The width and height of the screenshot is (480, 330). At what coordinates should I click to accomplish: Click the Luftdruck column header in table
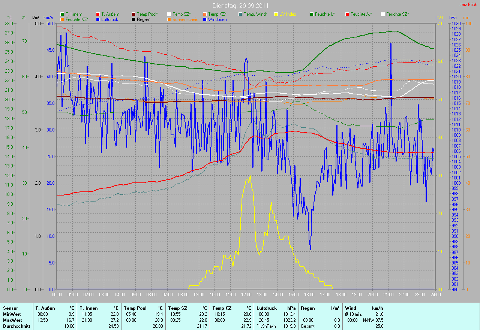(x=267, y=308)
